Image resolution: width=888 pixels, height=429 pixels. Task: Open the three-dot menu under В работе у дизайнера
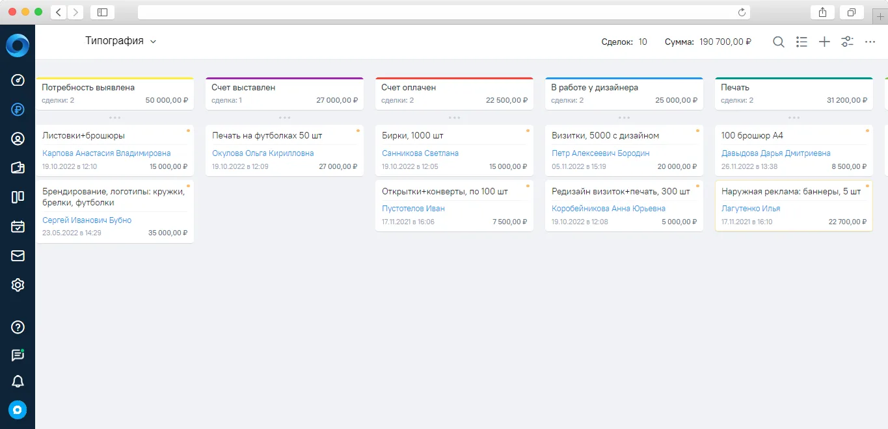coord(624,118)
